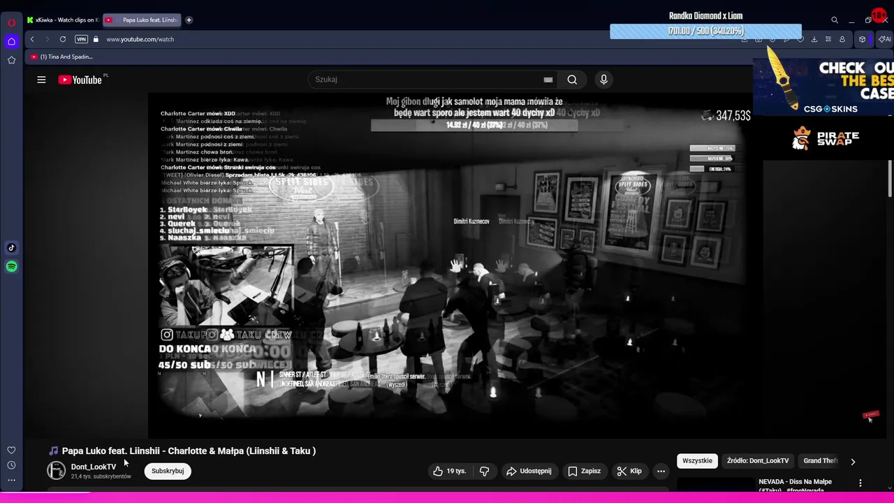Screen dimensions: 894x503
Task: Open the on-screen keyboard in search box
Action: [548, 80]
